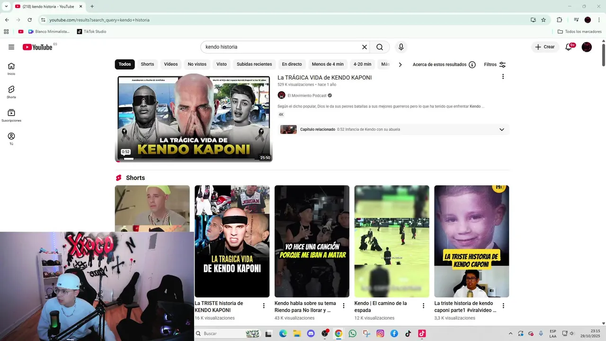The height and width of the screenshot is (341, 606).
Task: Select the Todos filter chip
Action: coord(125,64)
